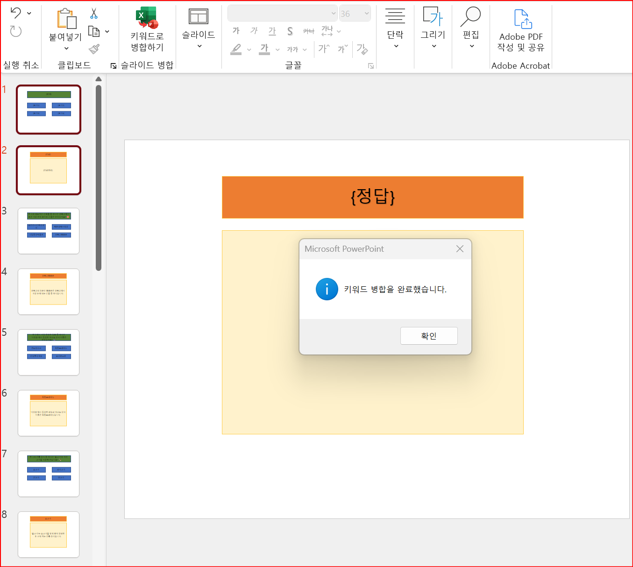Open the 클립보드 dialog launcher

coord(113,66)
